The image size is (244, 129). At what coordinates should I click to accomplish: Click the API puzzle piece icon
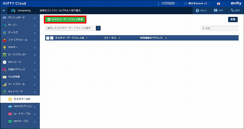tap(216, 10)
